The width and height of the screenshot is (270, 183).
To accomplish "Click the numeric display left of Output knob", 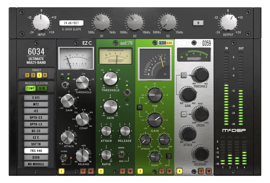I will click(x=198, y=23).
